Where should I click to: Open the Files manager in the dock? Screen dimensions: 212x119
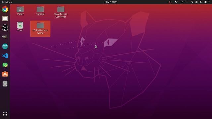5,19
